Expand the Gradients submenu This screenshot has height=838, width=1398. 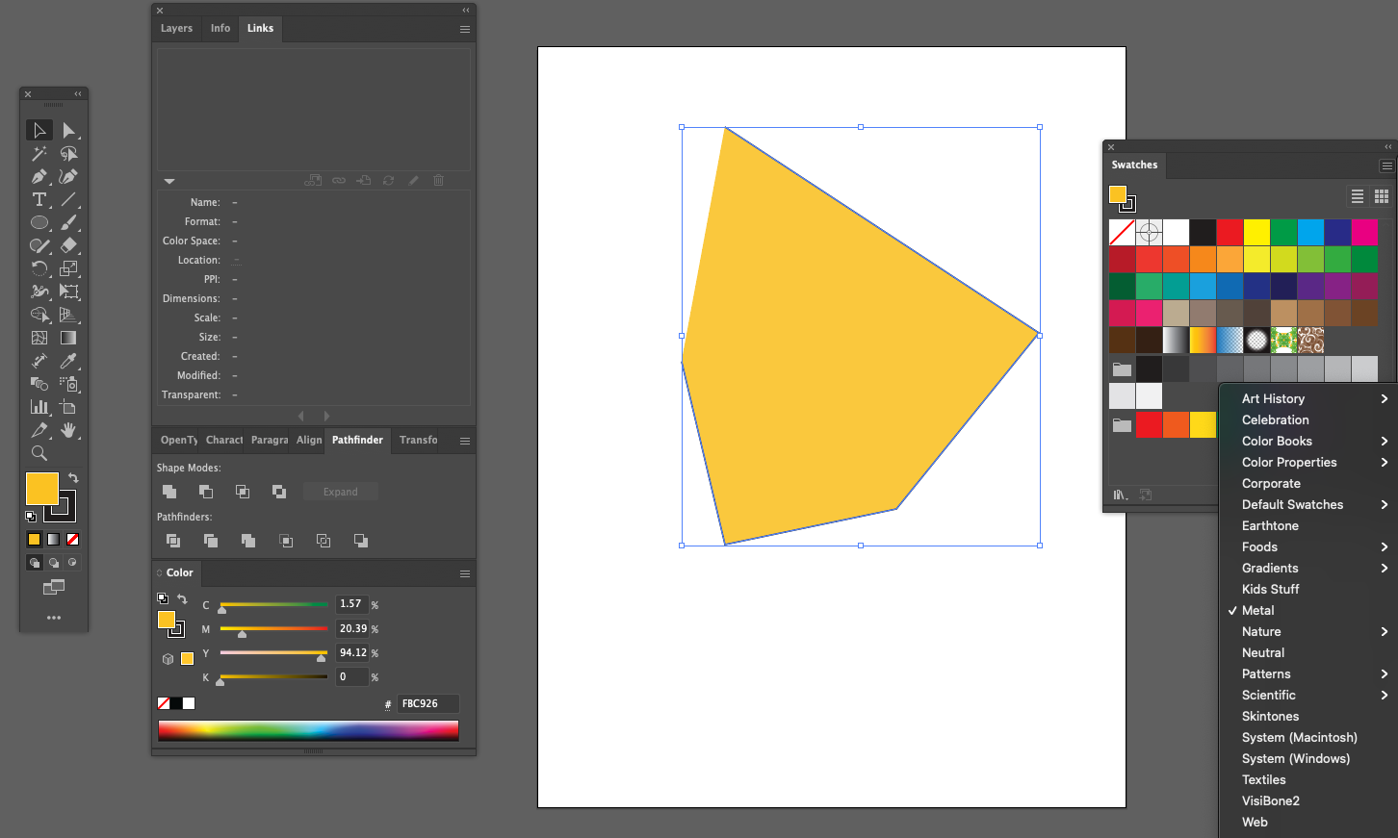point(1269,568)
